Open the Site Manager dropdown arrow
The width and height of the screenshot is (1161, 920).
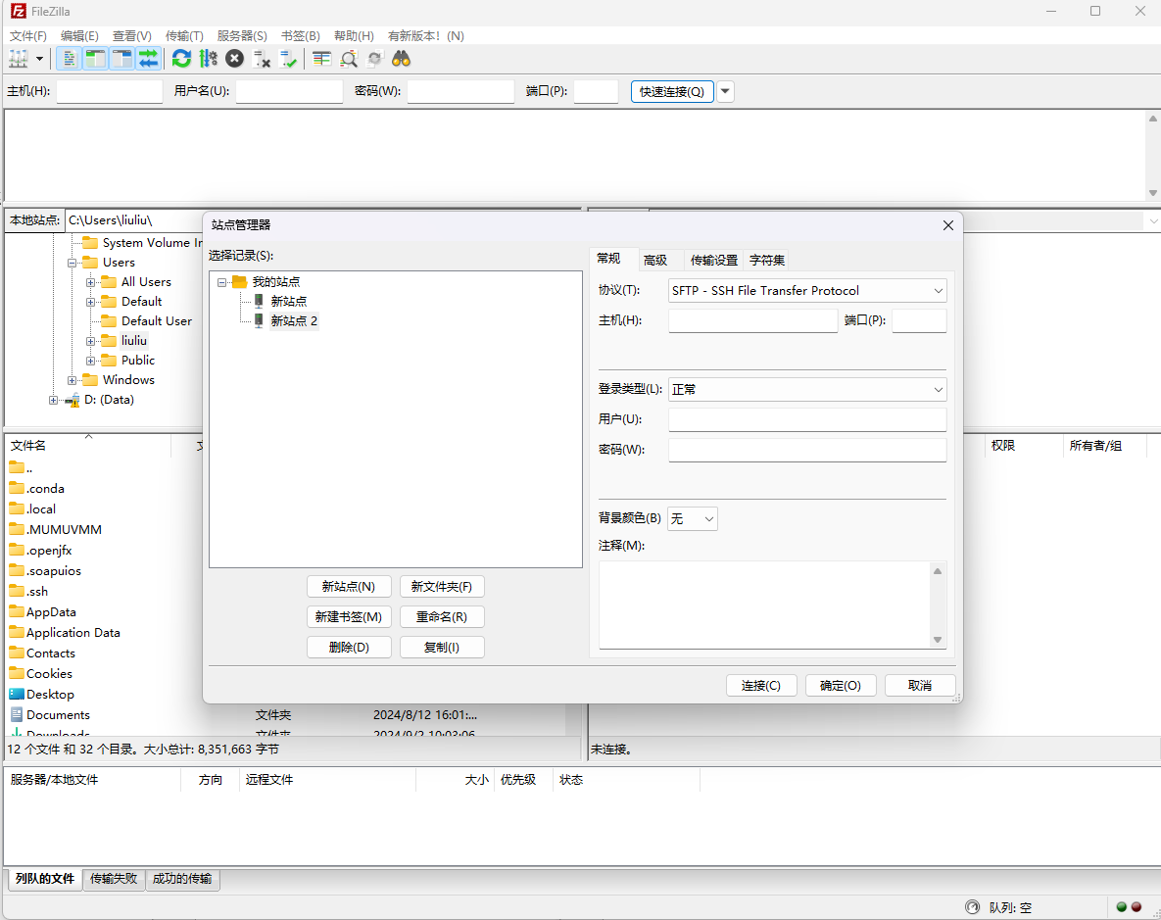39,59
